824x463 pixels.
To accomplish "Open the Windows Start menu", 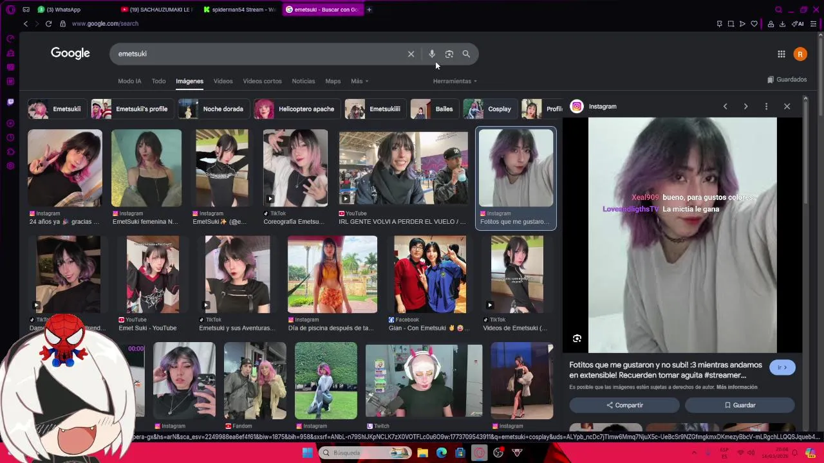I will (308, 453).
